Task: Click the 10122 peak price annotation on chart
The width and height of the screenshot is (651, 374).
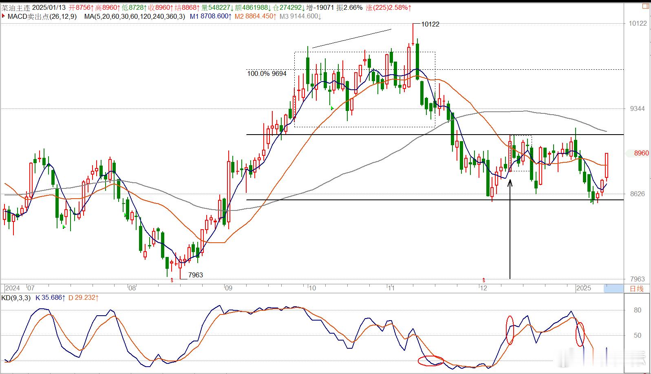Action: (x=430, y=24)
